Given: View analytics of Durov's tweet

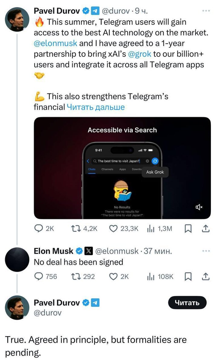Looking at the screenshot, I should [150, 229].
